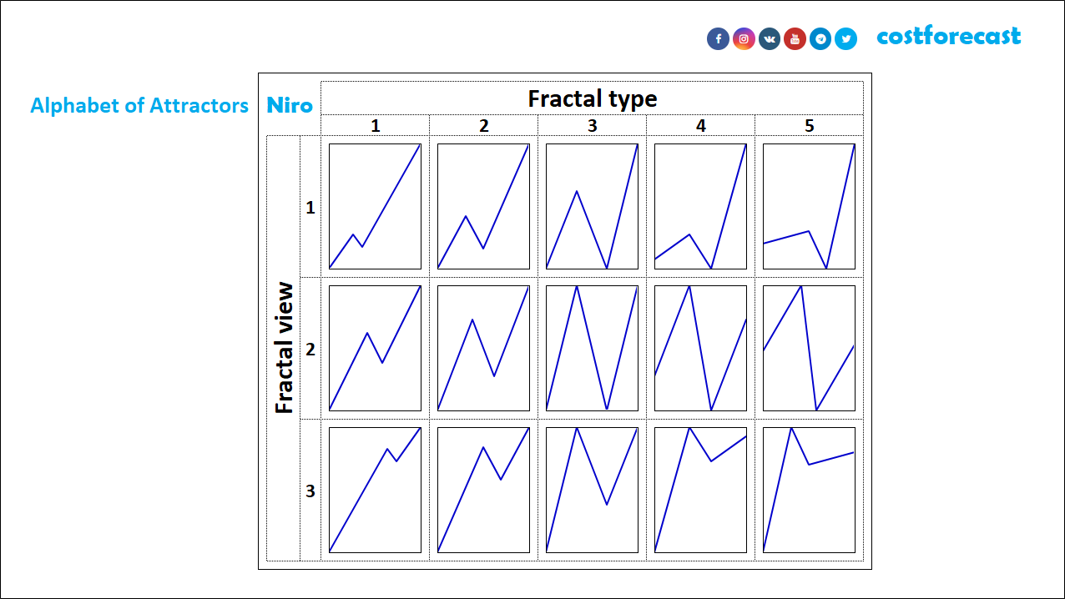The width and height of the screenshot is (1065, 599).
Task: Open the Facebook social icon
Action: [719, 39]
